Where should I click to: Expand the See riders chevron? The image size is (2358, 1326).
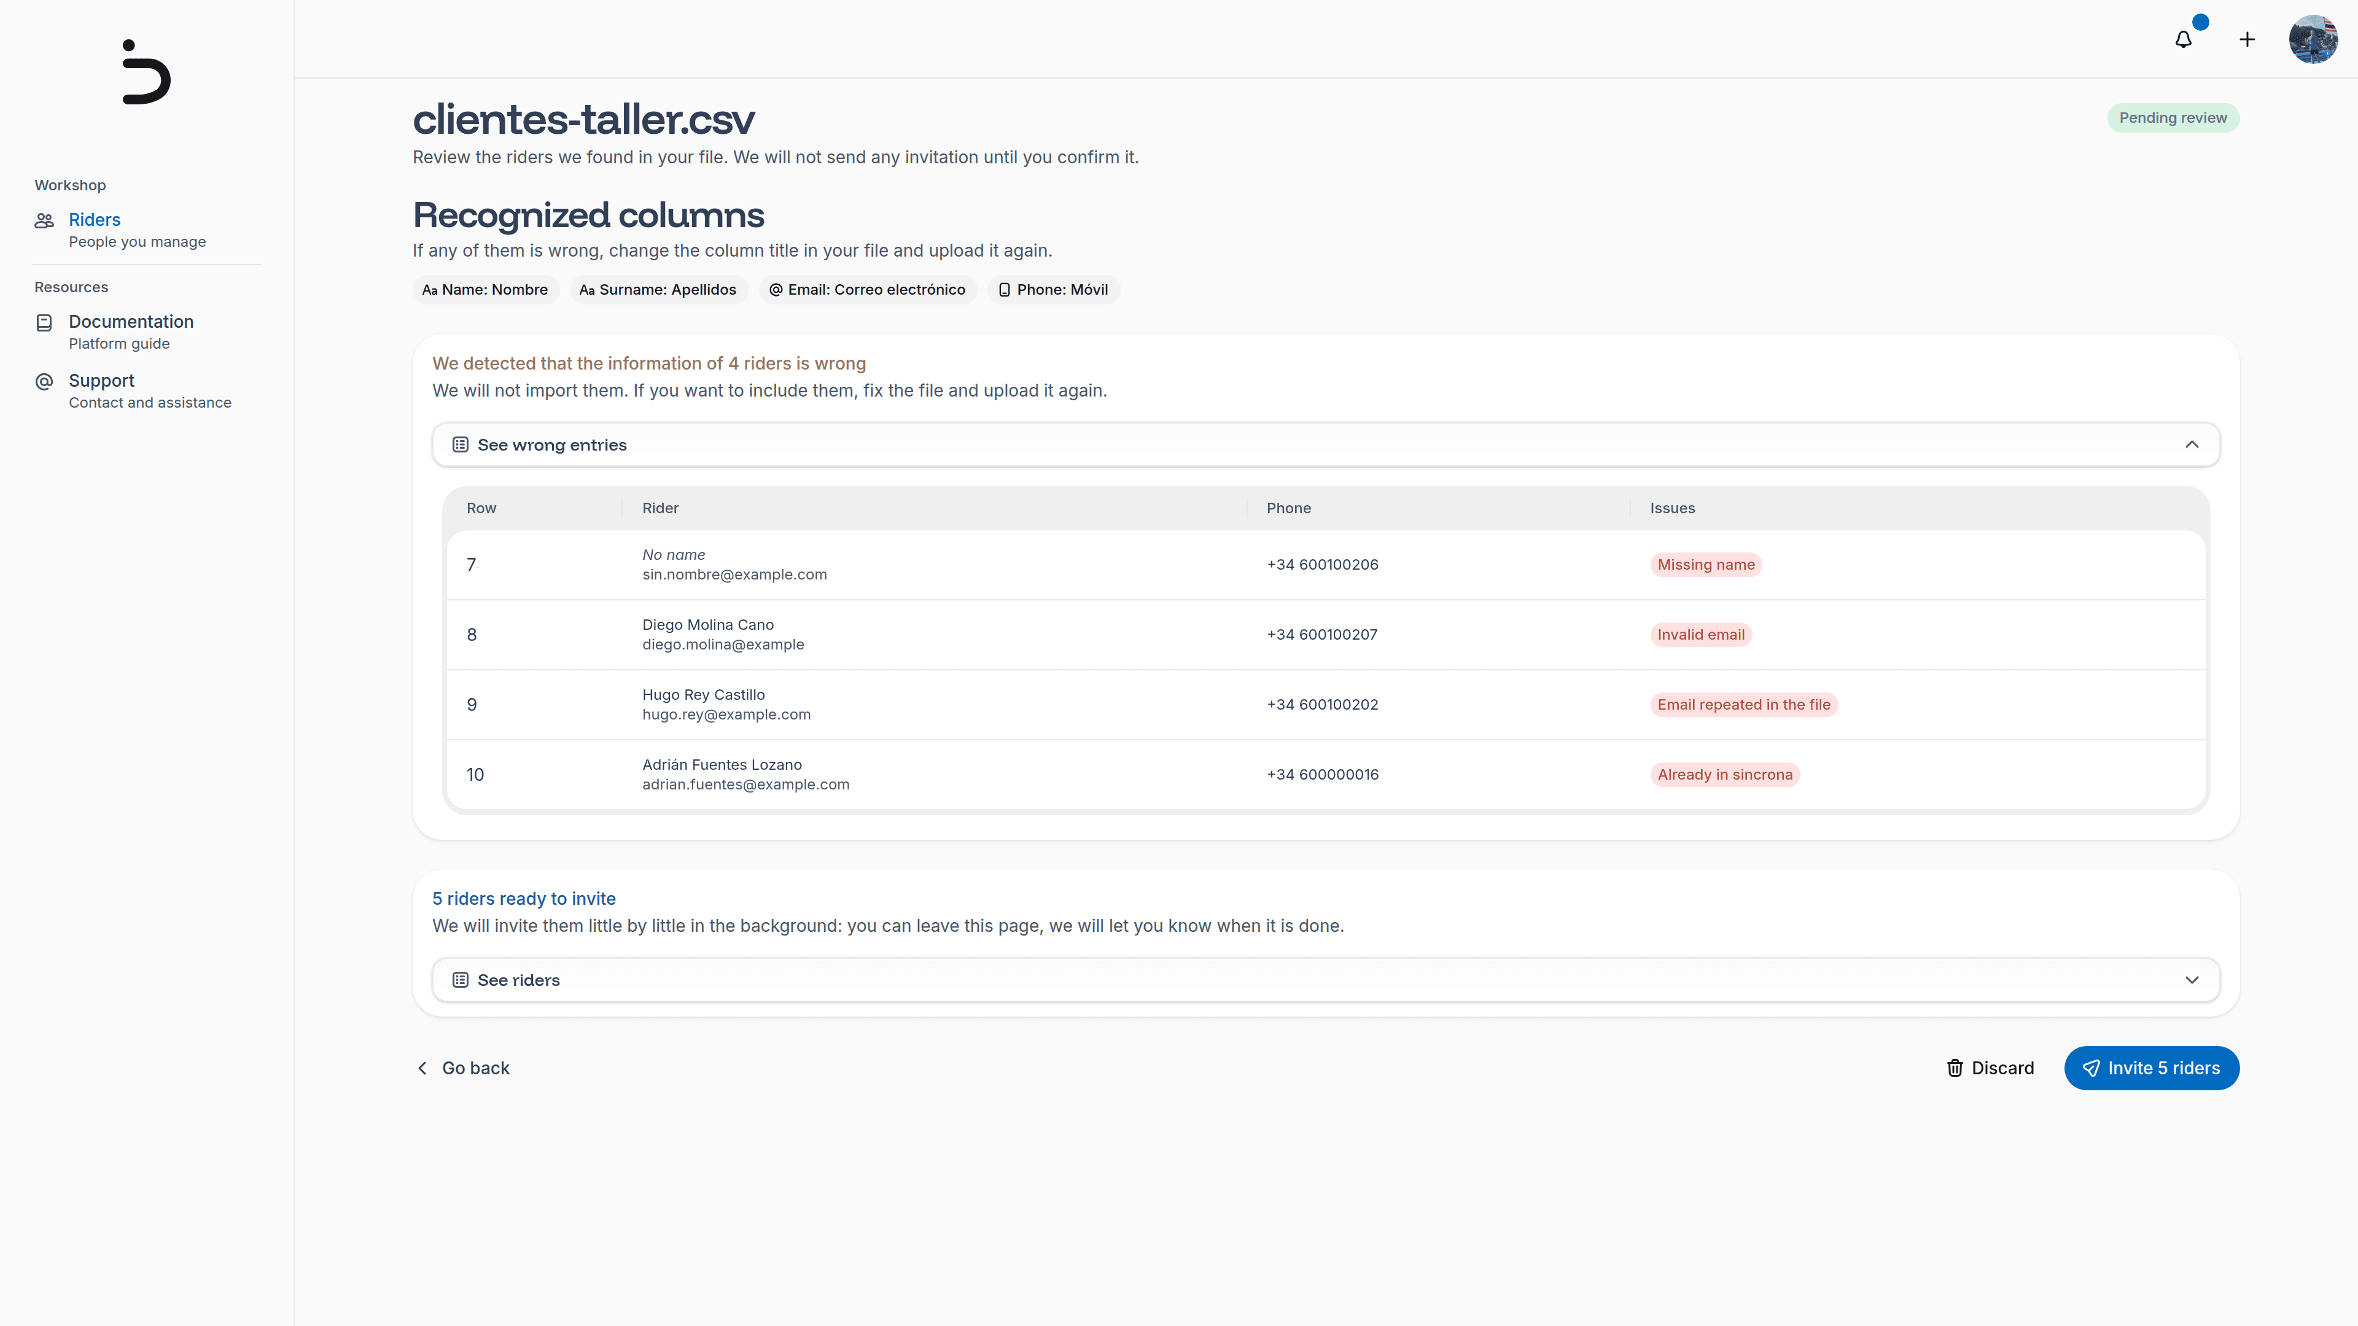2192,980
